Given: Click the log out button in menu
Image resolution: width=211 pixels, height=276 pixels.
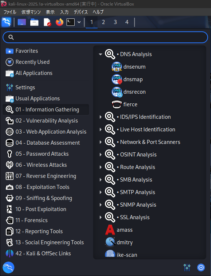Looking at the screenshot, I should pyautogui.click(x=201, y=268).
